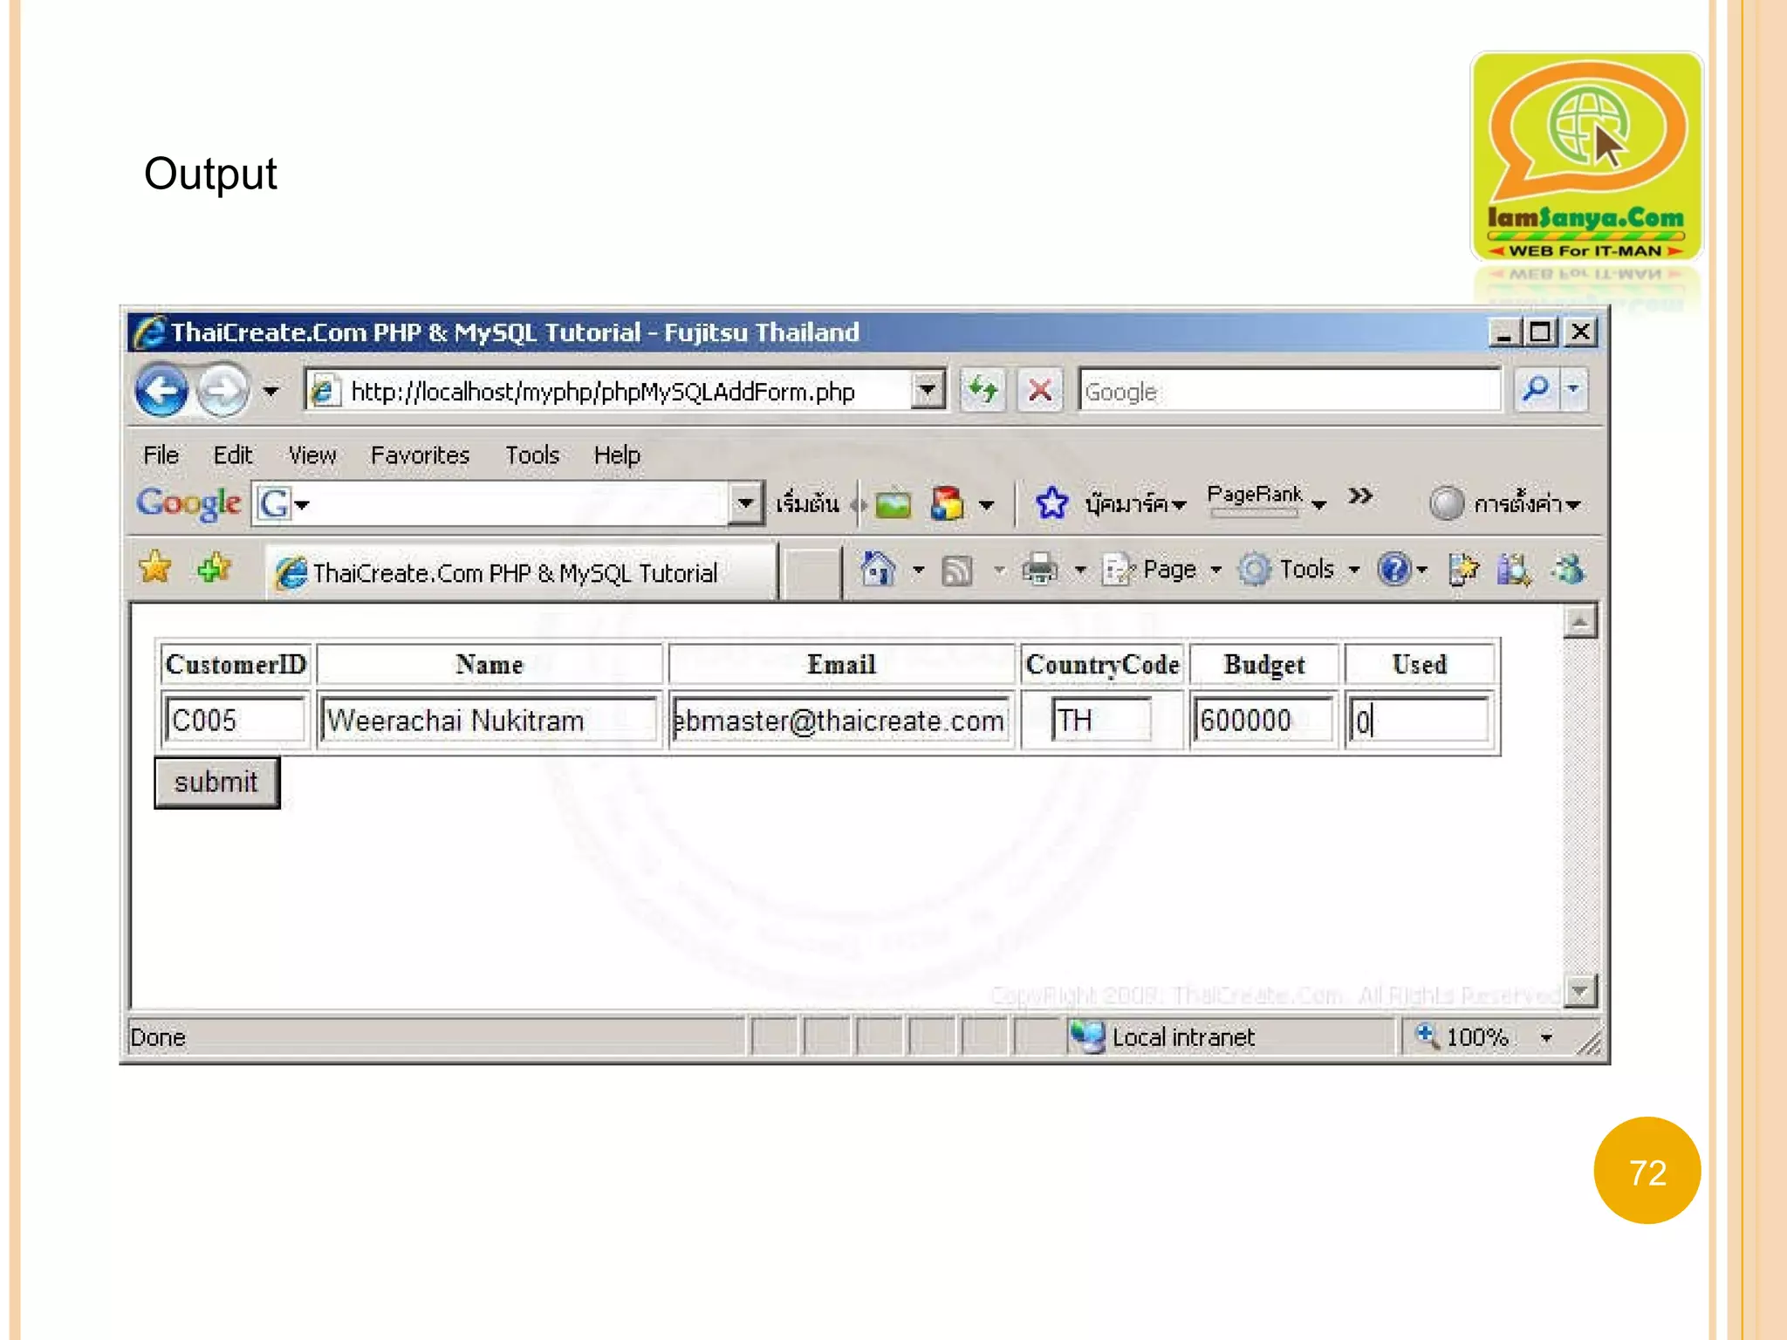Expand the PageRank dropdown arrow

tap(1319, 504)
